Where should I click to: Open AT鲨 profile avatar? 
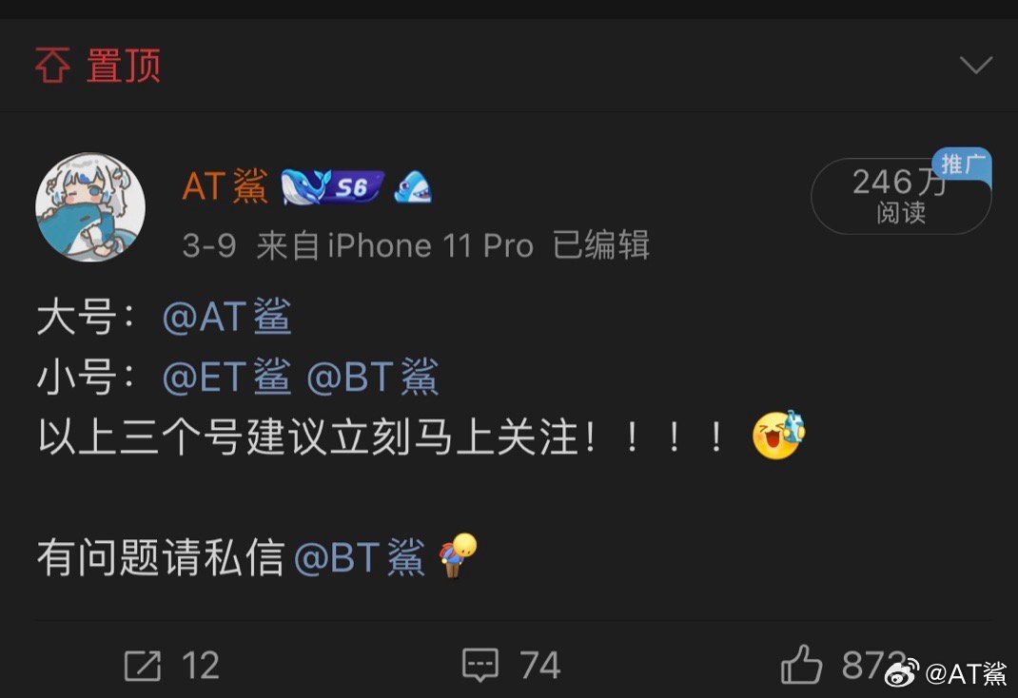[90, 207]
